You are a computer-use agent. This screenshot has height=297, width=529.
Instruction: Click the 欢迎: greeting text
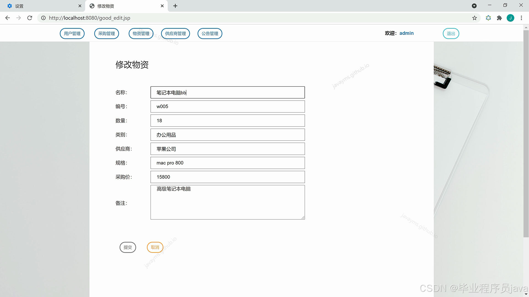pos(391,33)
